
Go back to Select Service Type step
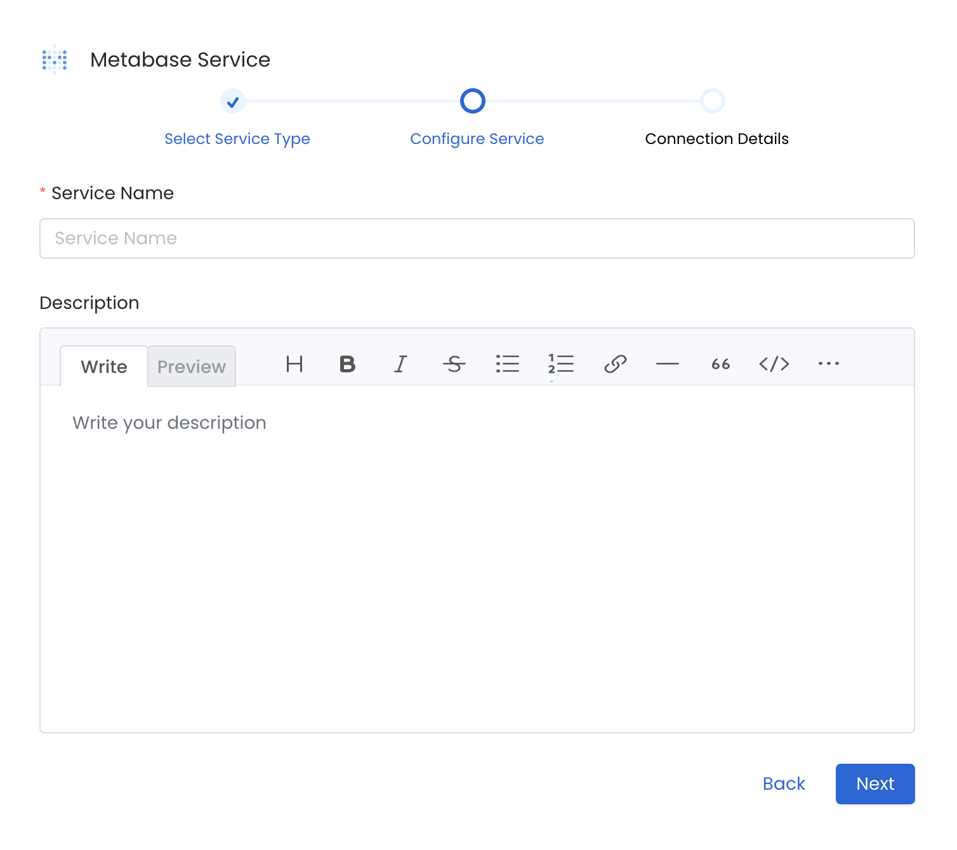pos(237,138)
